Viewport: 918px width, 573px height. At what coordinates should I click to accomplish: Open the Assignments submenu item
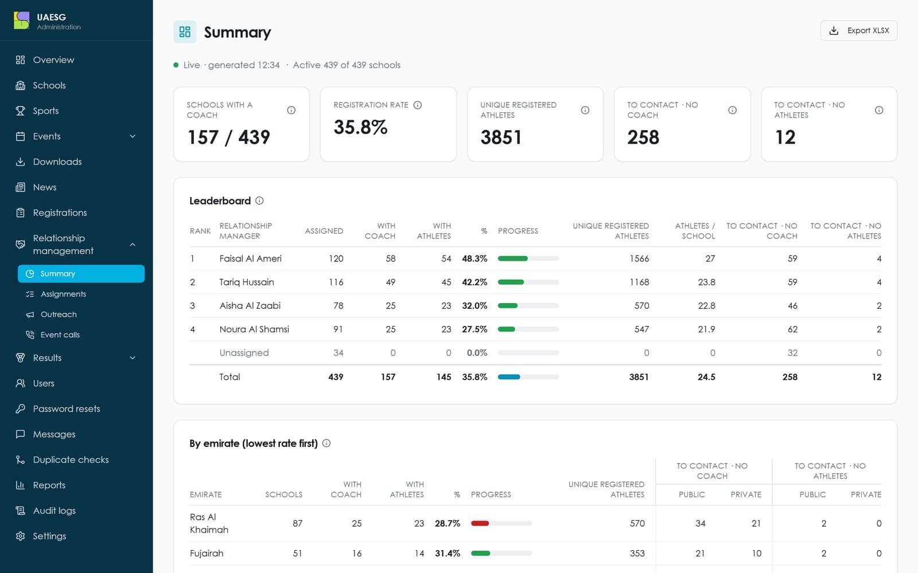[81, 294]
